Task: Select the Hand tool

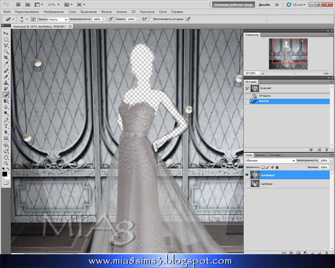Action: (6, 157)
